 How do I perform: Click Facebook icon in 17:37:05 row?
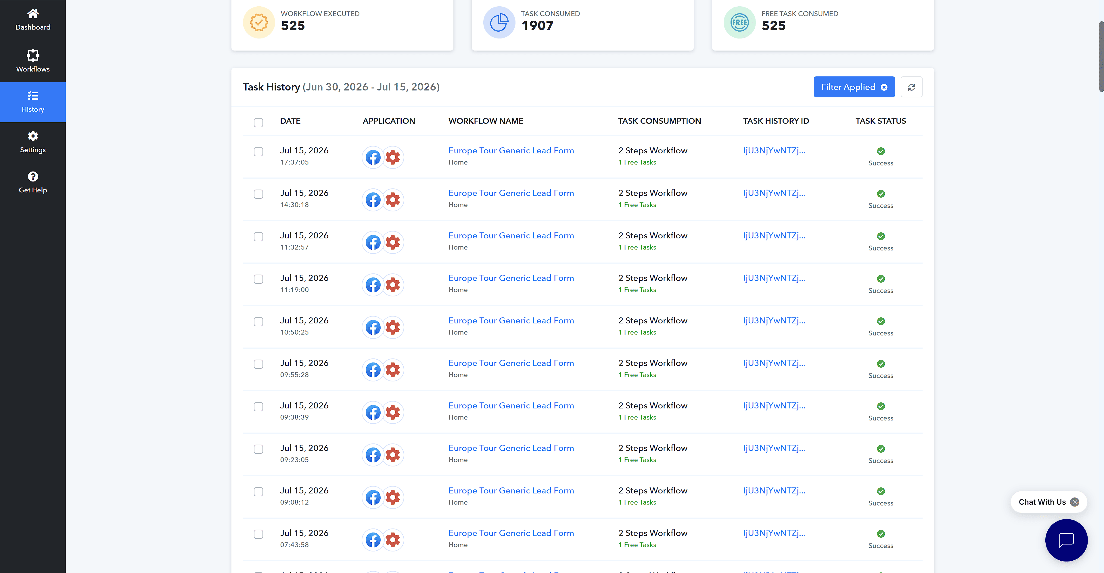pos(373,157)
